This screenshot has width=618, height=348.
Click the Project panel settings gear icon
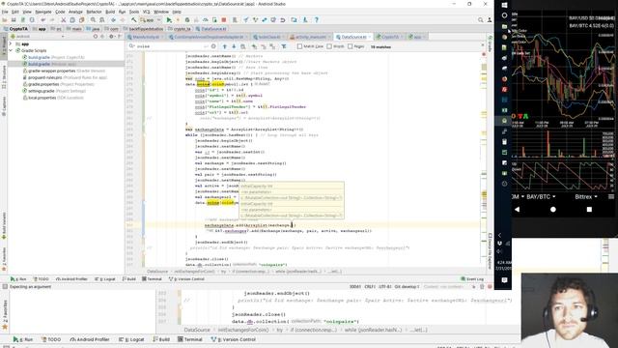click(111, 37)
